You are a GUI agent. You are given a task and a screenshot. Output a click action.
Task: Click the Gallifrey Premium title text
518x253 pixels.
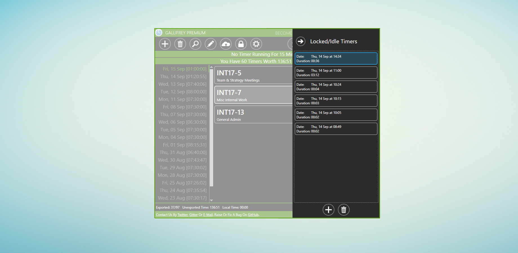[x=185, y=33]
